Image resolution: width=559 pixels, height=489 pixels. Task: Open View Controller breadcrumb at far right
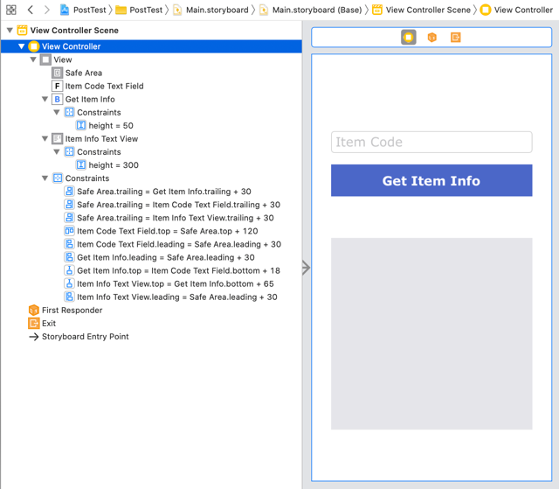pyautogui.click(x=516, y=10)
